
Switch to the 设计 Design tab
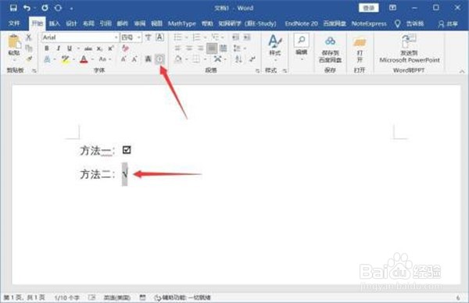point(71,23)
